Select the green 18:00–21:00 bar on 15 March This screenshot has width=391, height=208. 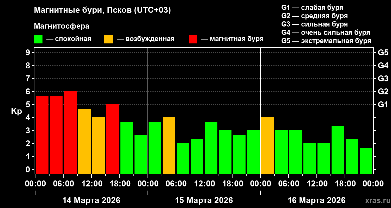tap(239, 154)
